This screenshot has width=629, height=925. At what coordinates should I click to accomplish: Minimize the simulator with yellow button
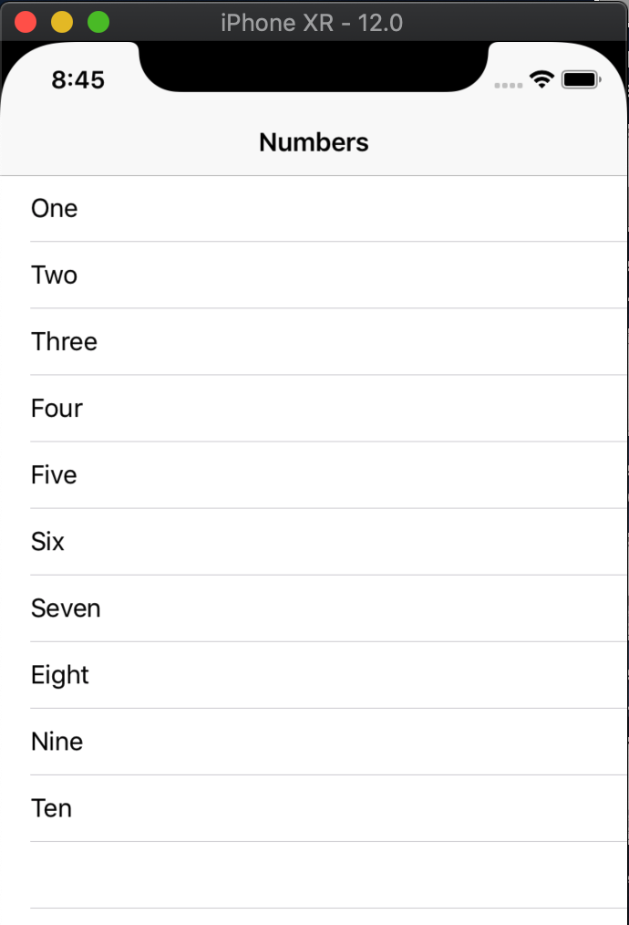(x=62, y=22)
